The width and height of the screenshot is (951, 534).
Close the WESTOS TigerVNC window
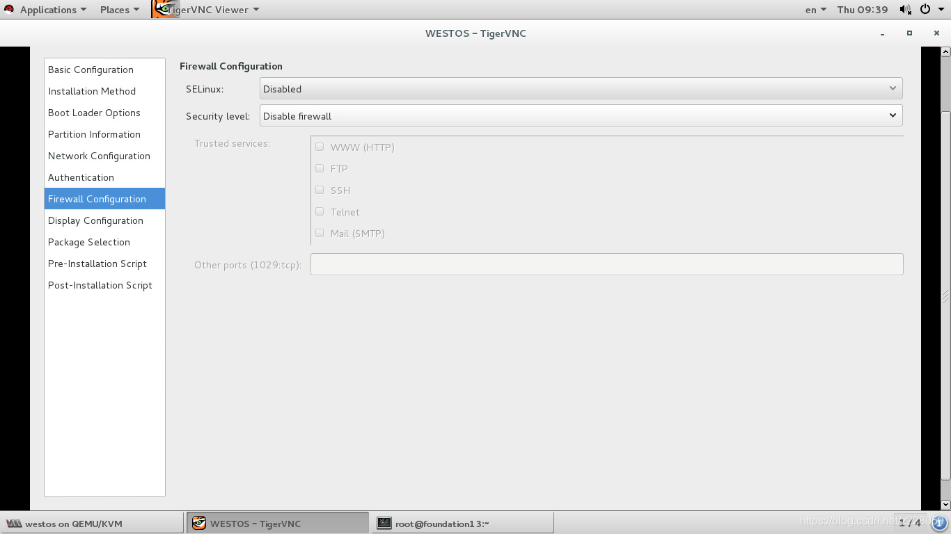coord(936,33)
